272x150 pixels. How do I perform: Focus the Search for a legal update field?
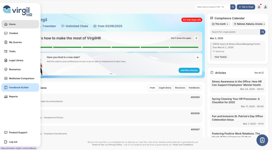click(235, 32)
